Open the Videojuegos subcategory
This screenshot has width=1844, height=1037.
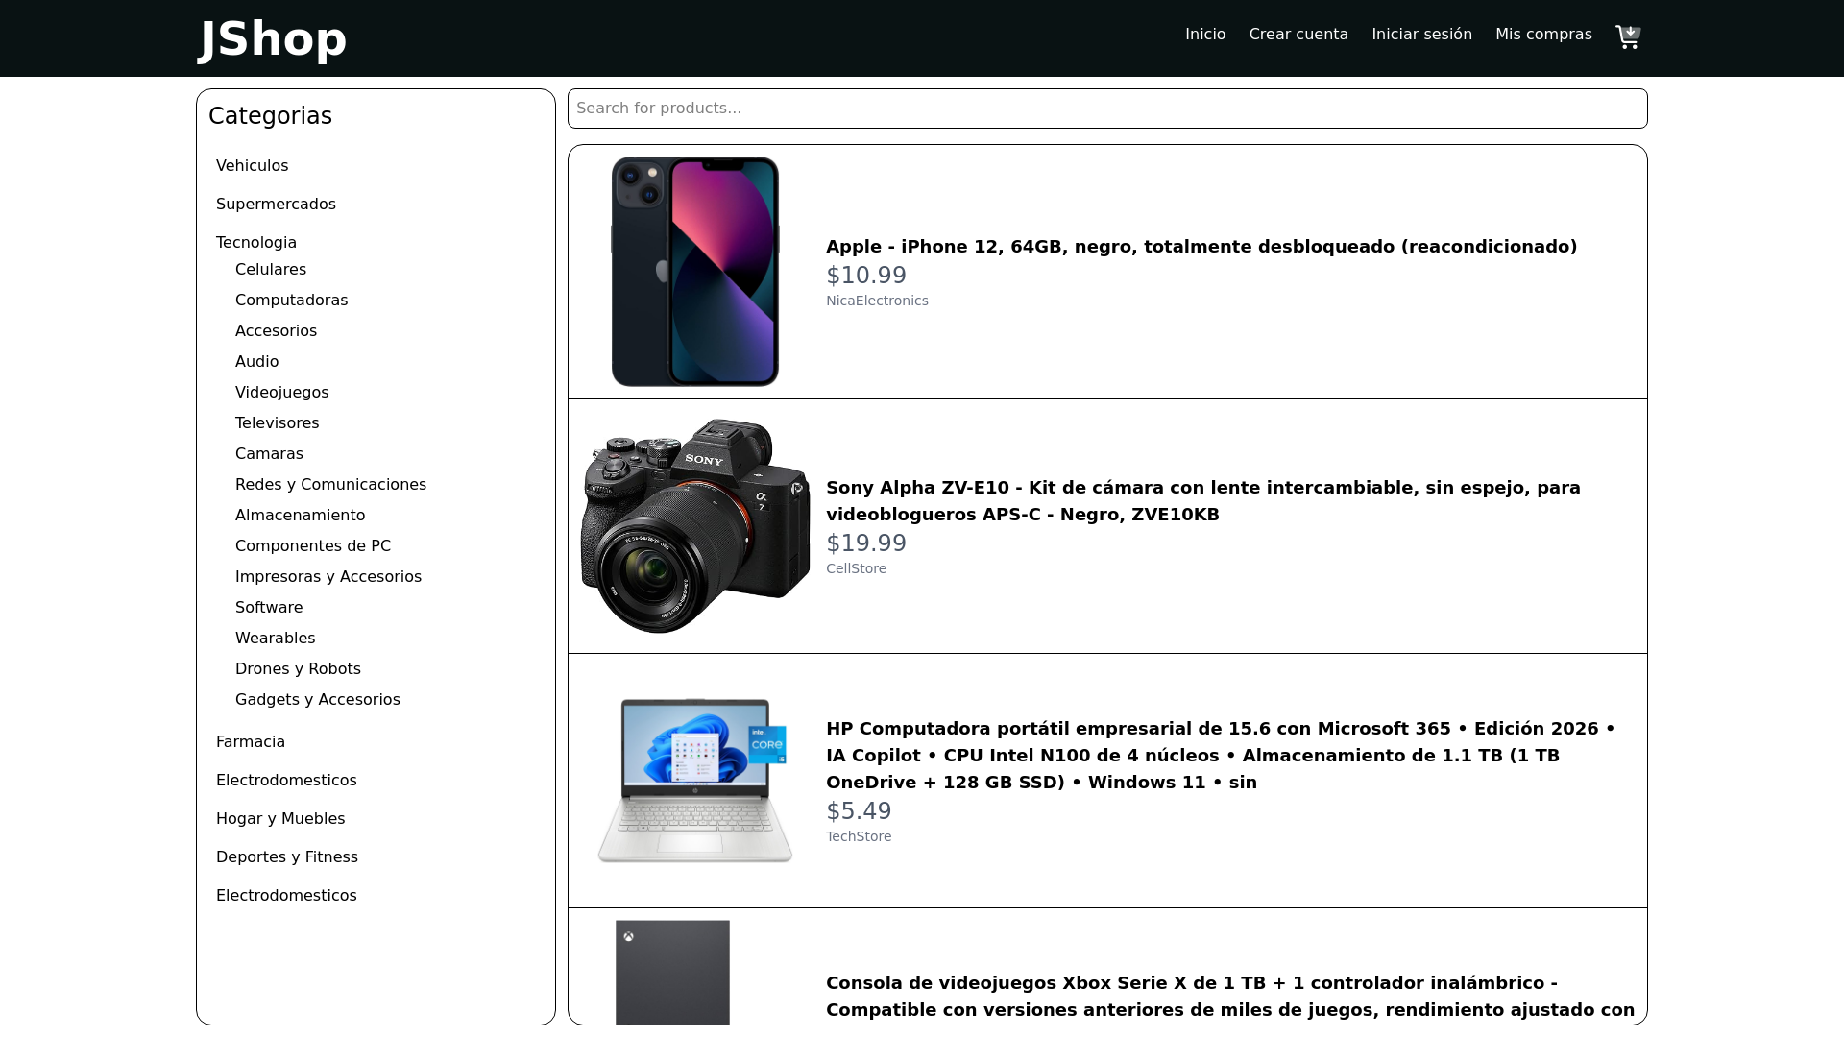[282, 393]
